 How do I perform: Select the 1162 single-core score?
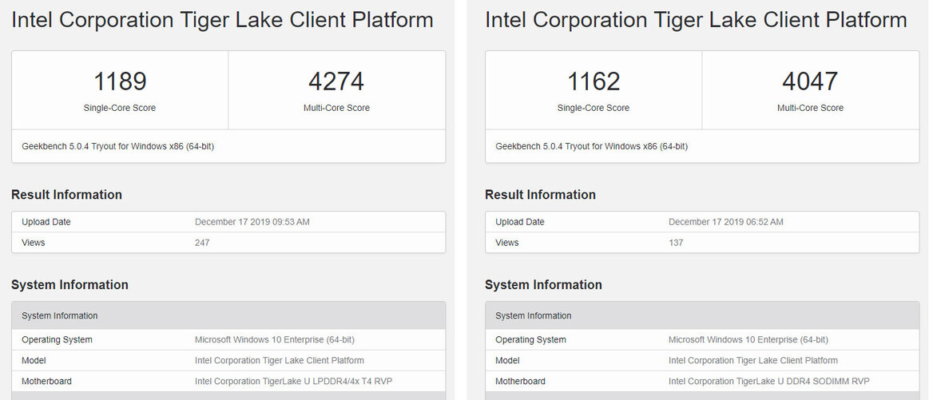[x=594, y=81]
